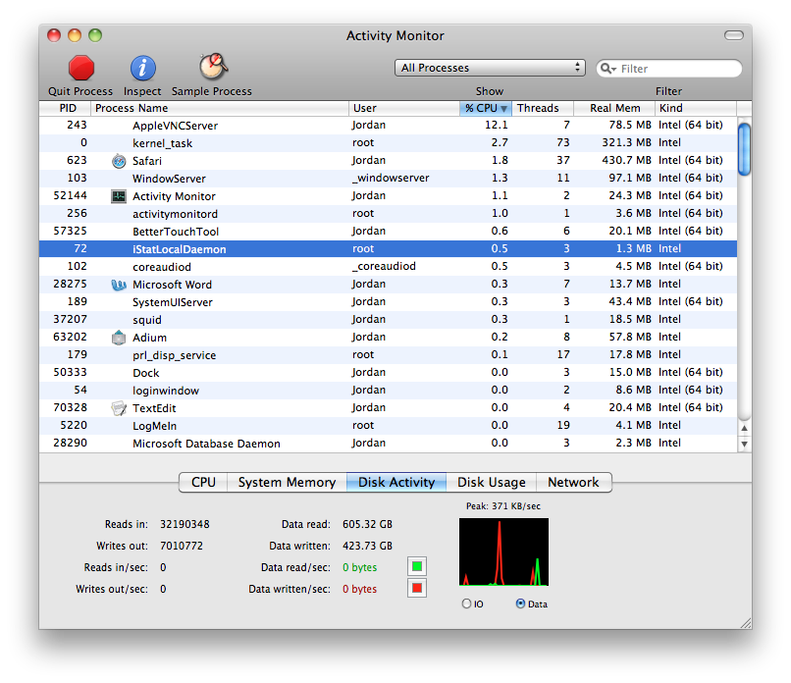
Task: Select the Microsoft Database Daemon row
Action: point(388,443)
